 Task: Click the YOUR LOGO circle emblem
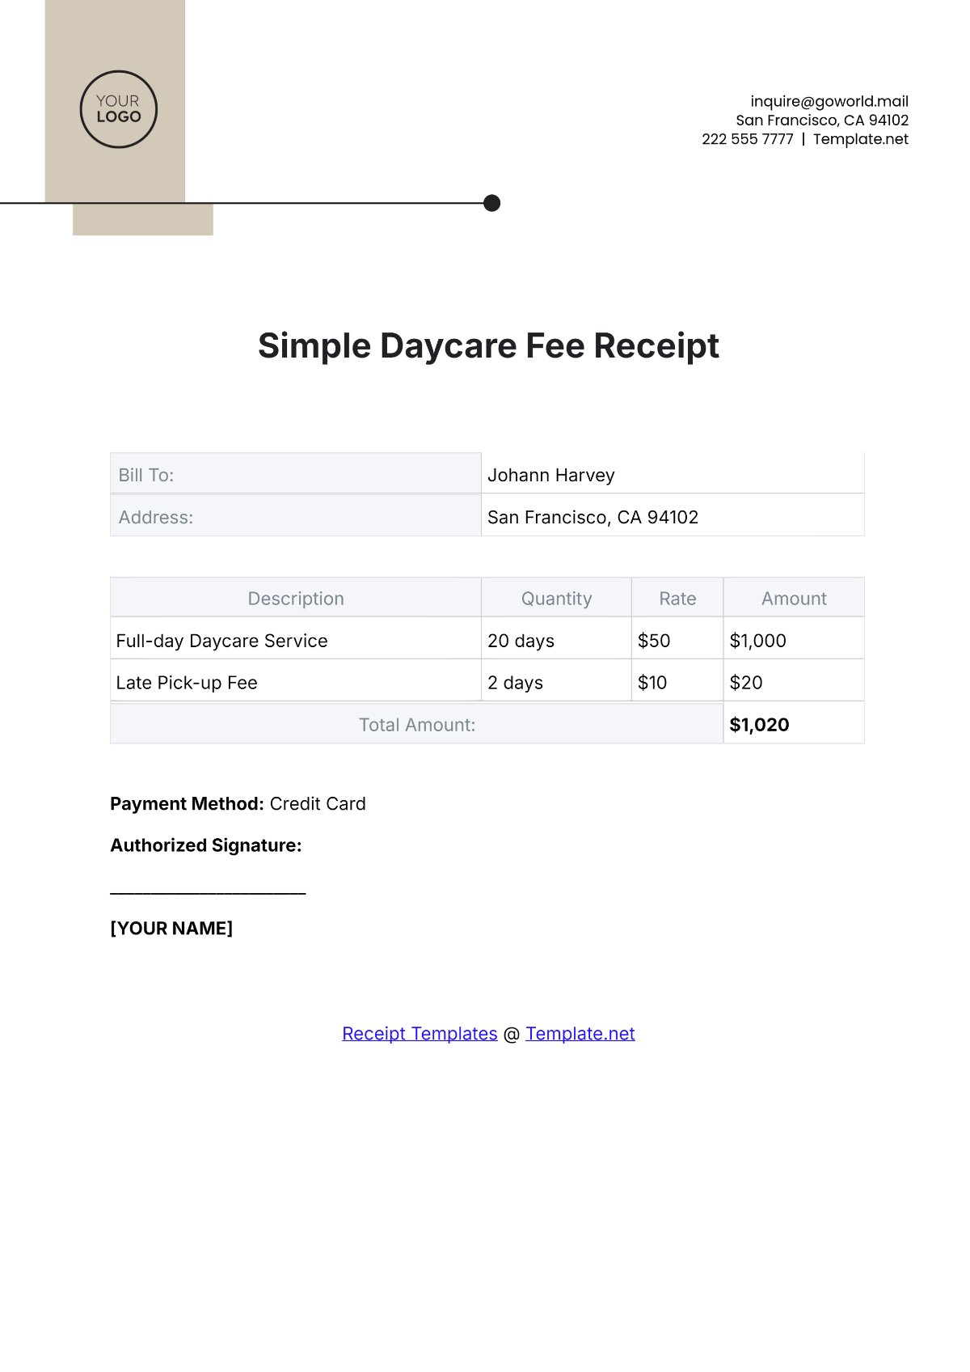[x=118, y=109]
